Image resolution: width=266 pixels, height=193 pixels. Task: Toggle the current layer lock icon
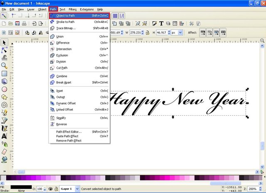coord(56,189)
